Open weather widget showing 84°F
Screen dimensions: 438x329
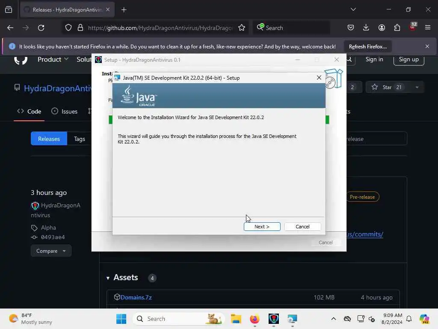pyautogui.click(x=30, y=319)
